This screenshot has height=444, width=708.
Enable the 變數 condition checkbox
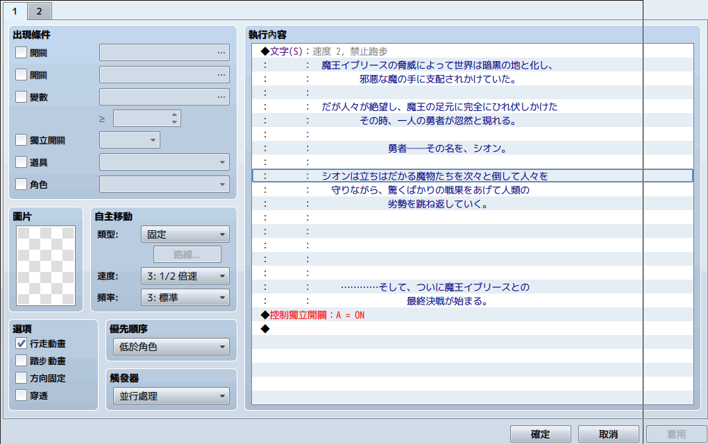tap(22, 96)
